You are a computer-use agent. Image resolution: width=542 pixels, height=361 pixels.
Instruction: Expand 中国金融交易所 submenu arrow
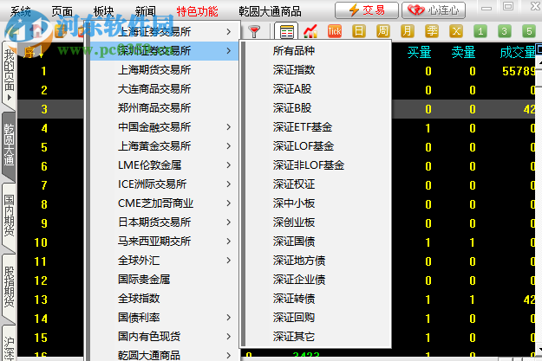228,127
